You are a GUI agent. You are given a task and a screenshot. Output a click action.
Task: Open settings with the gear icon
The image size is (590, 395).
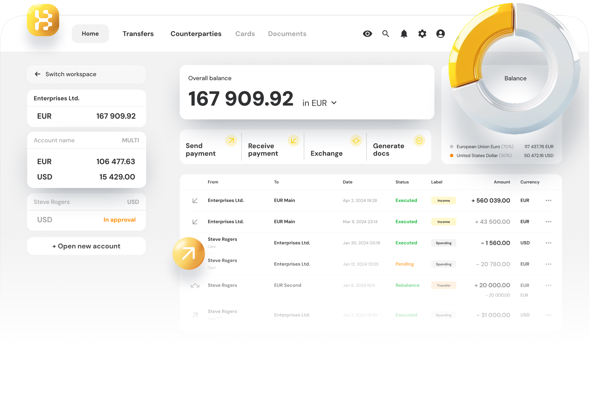[x=422, y=34]
